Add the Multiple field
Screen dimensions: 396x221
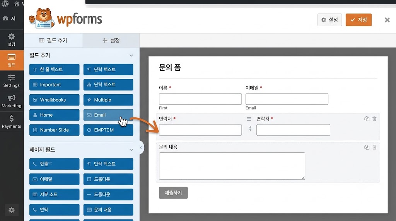[108, 100]
